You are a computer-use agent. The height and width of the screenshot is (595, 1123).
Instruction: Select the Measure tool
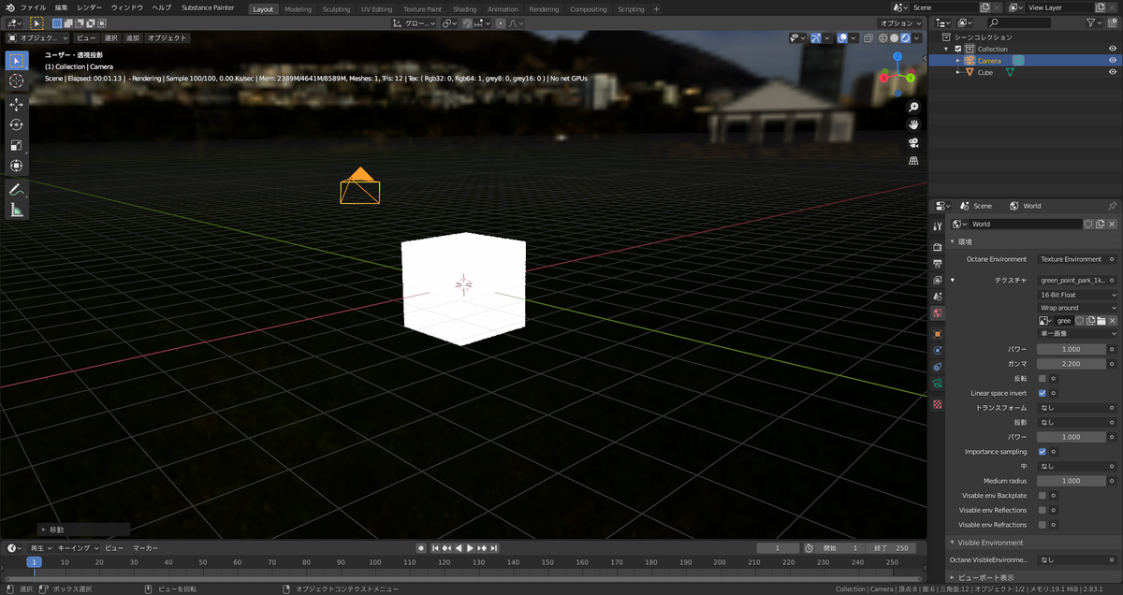click(x=16, y=210)
